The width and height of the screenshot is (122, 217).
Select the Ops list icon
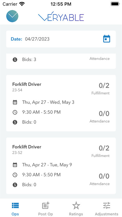15,206
